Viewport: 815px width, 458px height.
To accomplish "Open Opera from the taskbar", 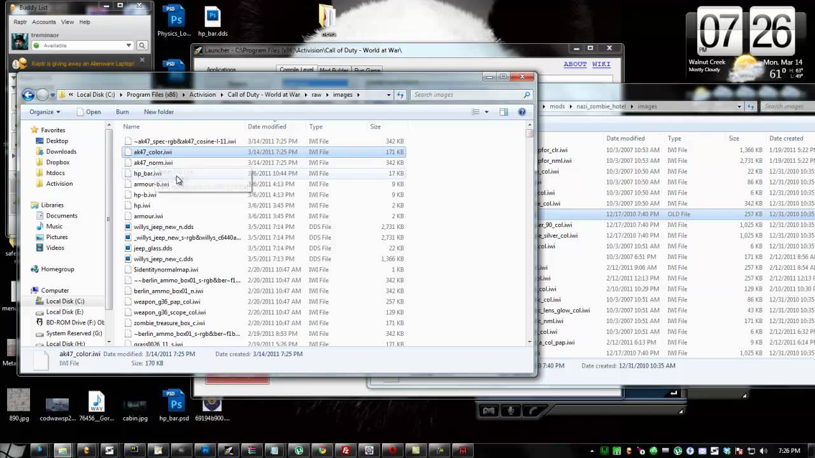I will point(393,450).
